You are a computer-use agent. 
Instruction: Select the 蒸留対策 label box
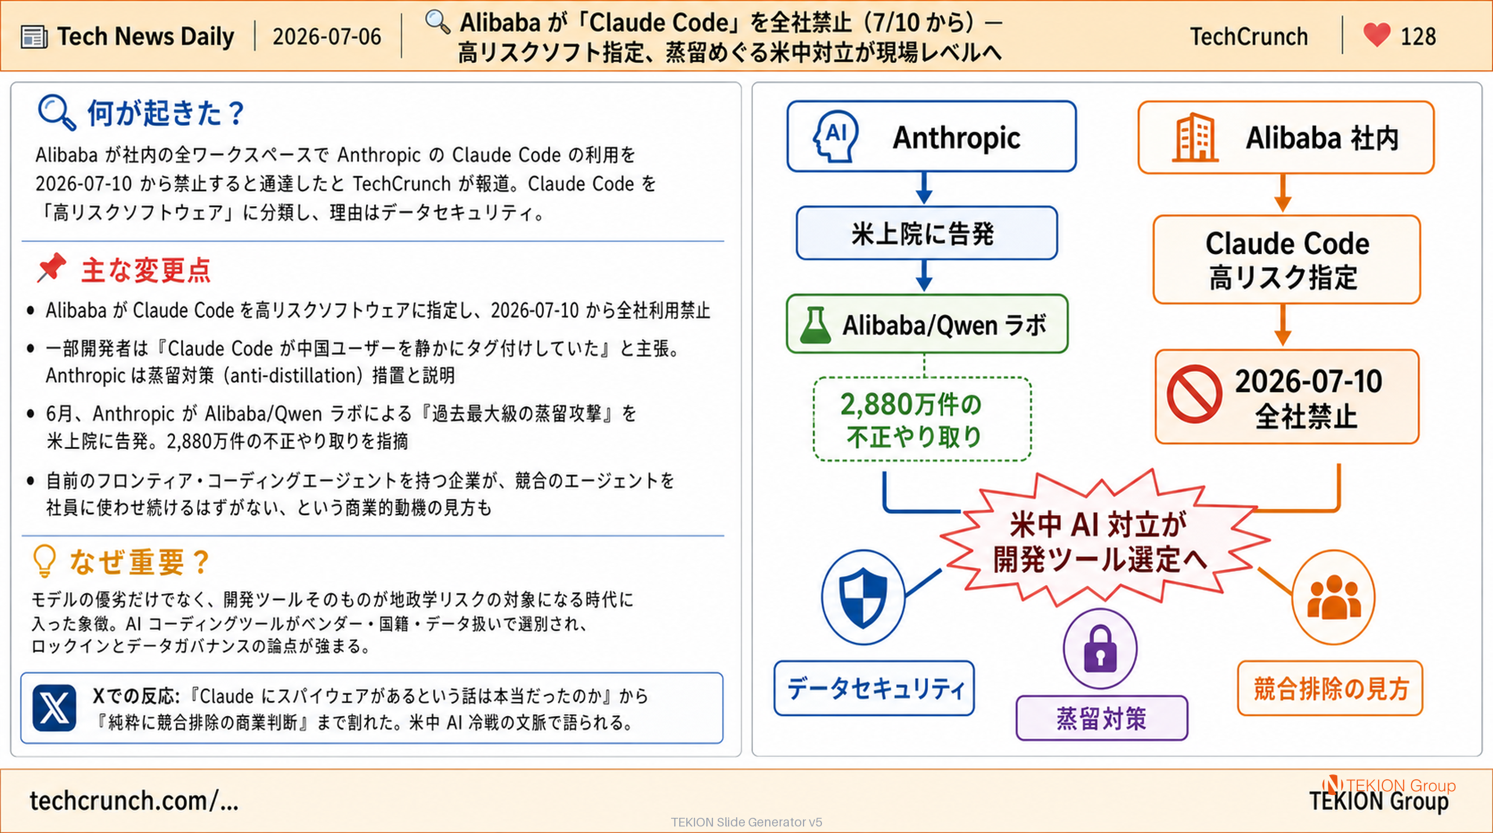[1102, 719]
